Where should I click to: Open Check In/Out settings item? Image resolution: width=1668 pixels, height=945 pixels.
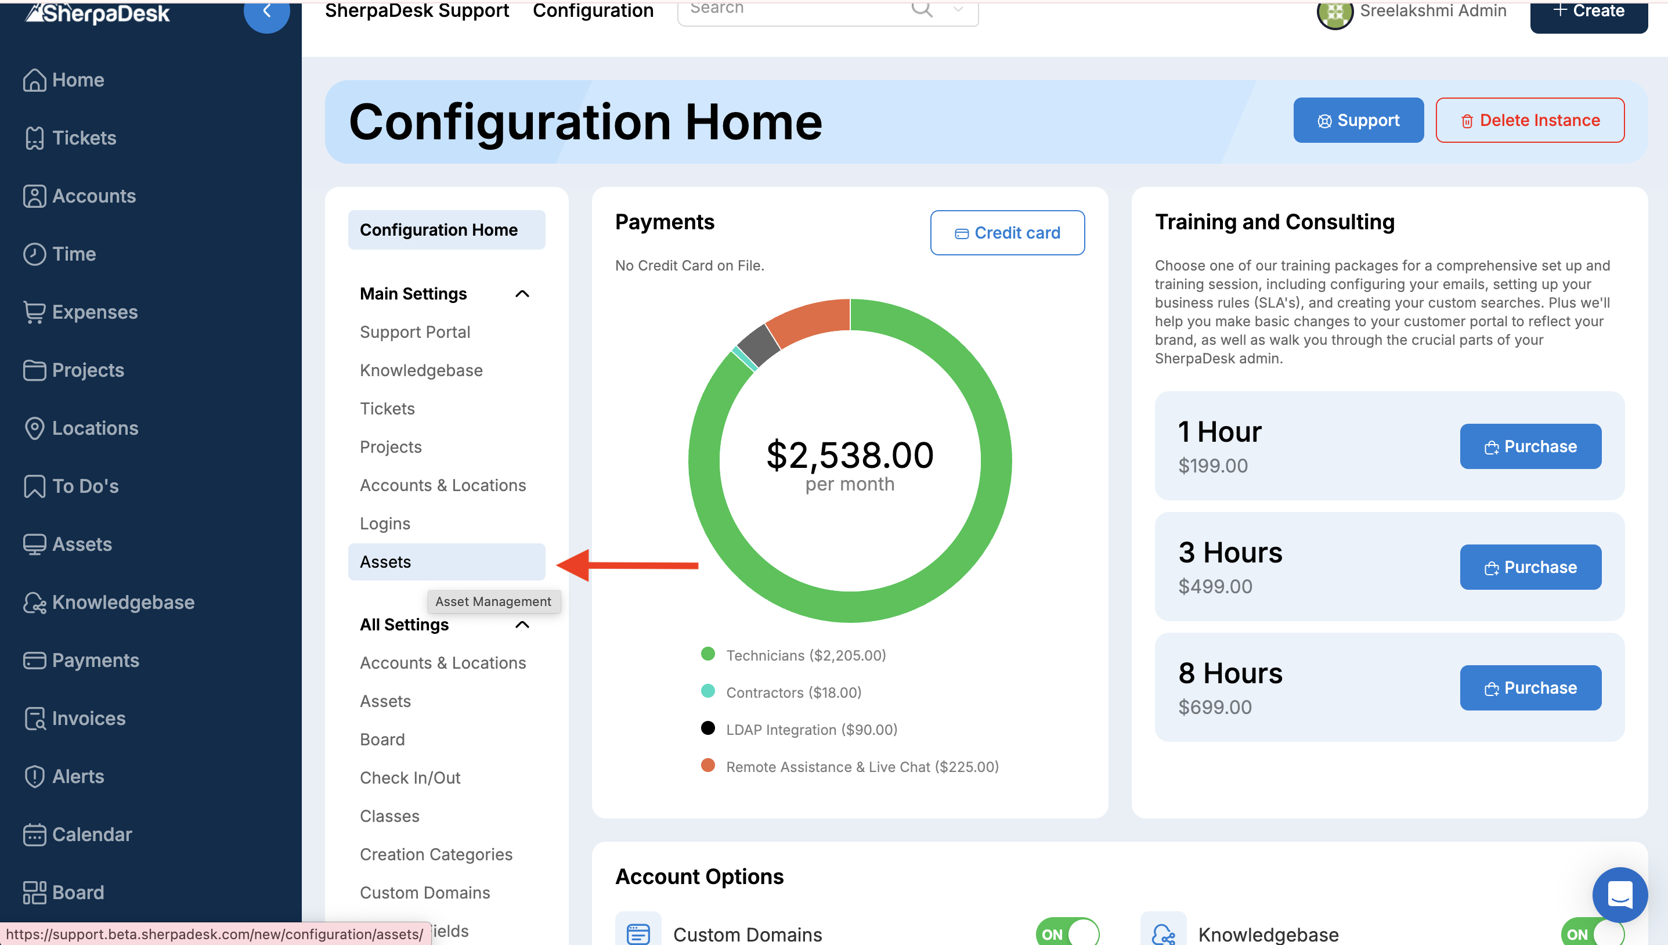[x=409, y=778]
